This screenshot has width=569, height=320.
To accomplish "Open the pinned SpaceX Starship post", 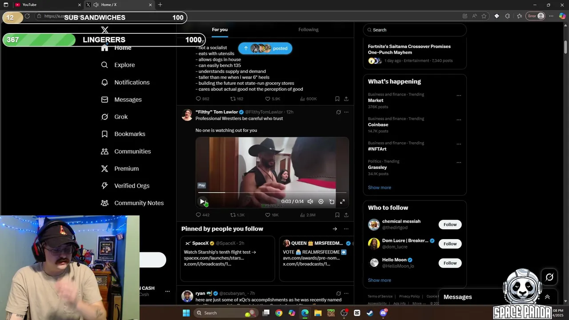I will click(x=228, y=258).
